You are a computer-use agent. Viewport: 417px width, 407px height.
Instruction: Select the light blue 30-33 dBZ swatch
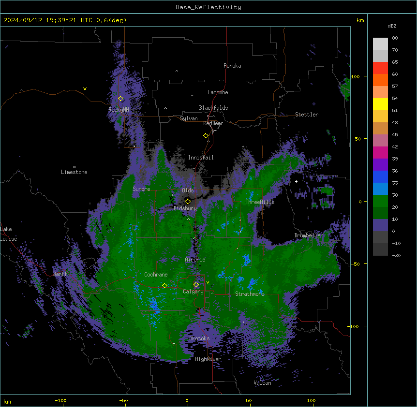point(380,189)
